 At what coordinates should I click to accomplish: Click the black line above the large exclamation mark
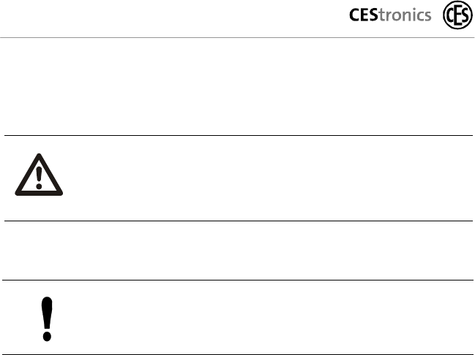(238, 280)
